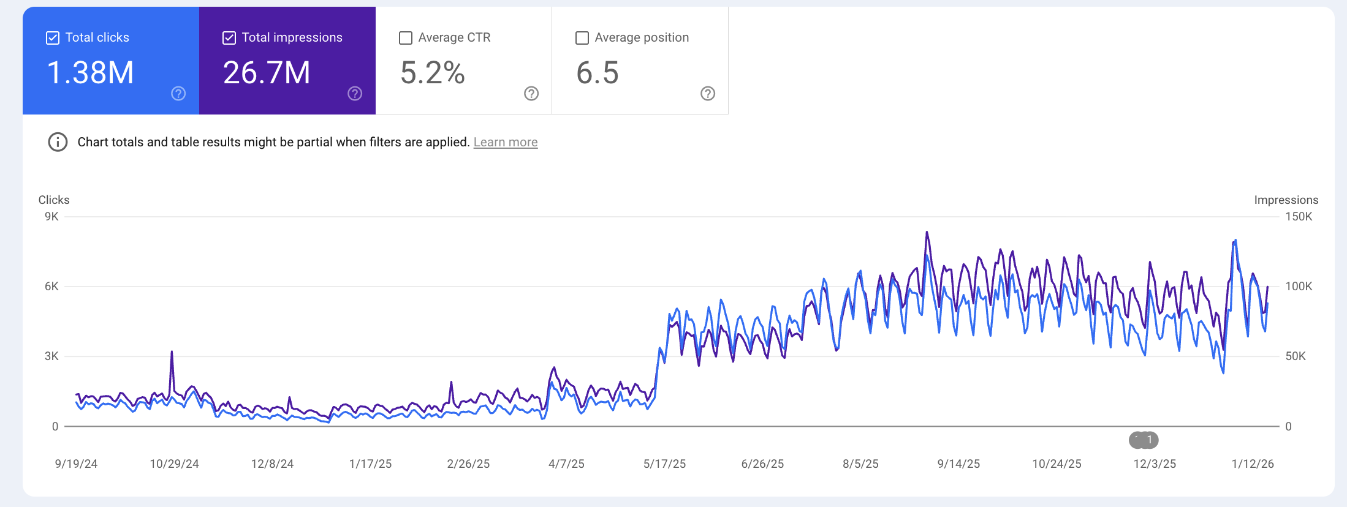Image resolution: width=1347 pixels, height=507 pixels.
Task: Click the Clicks axis title
Action: click(54, 200)
